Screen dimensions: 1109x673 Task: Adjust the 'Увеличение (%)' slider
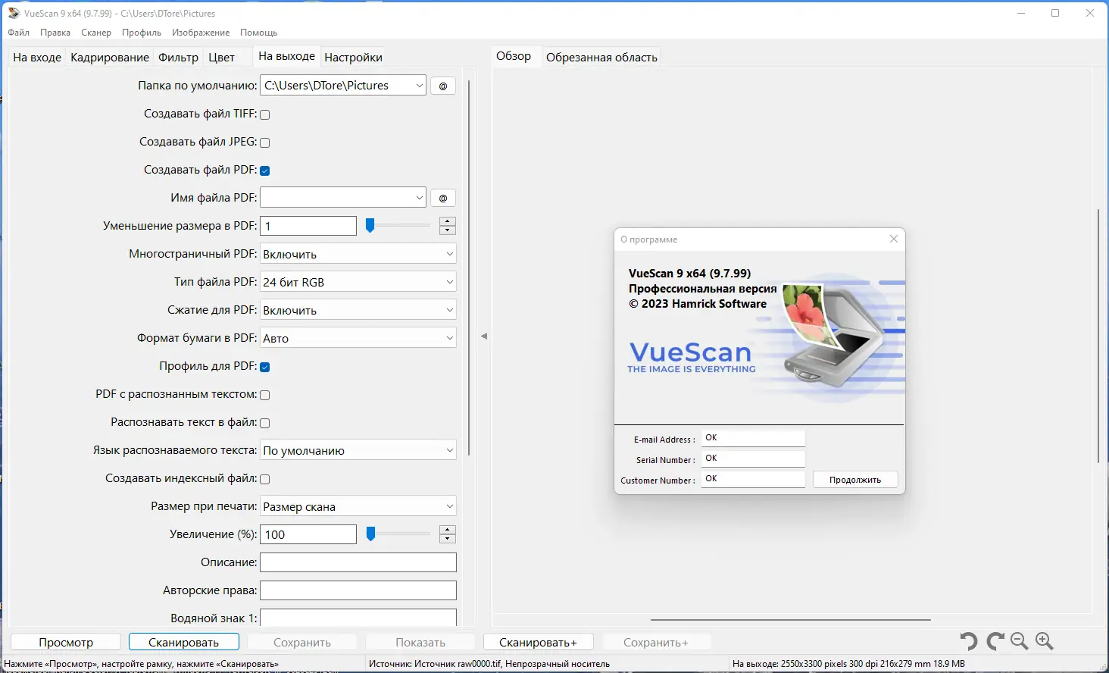click(x=370, y=534)
